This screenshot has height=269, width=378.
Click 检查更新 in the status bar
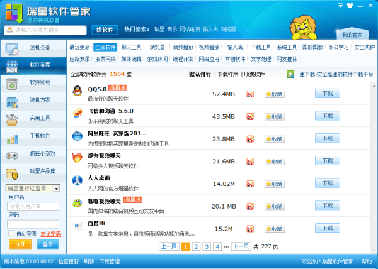(69, 261)
